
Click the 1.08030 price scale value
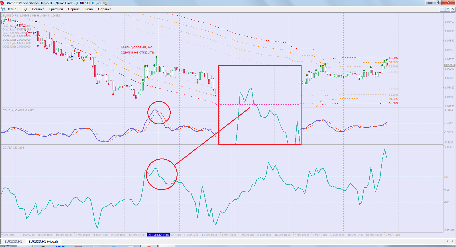pos(449,31)
